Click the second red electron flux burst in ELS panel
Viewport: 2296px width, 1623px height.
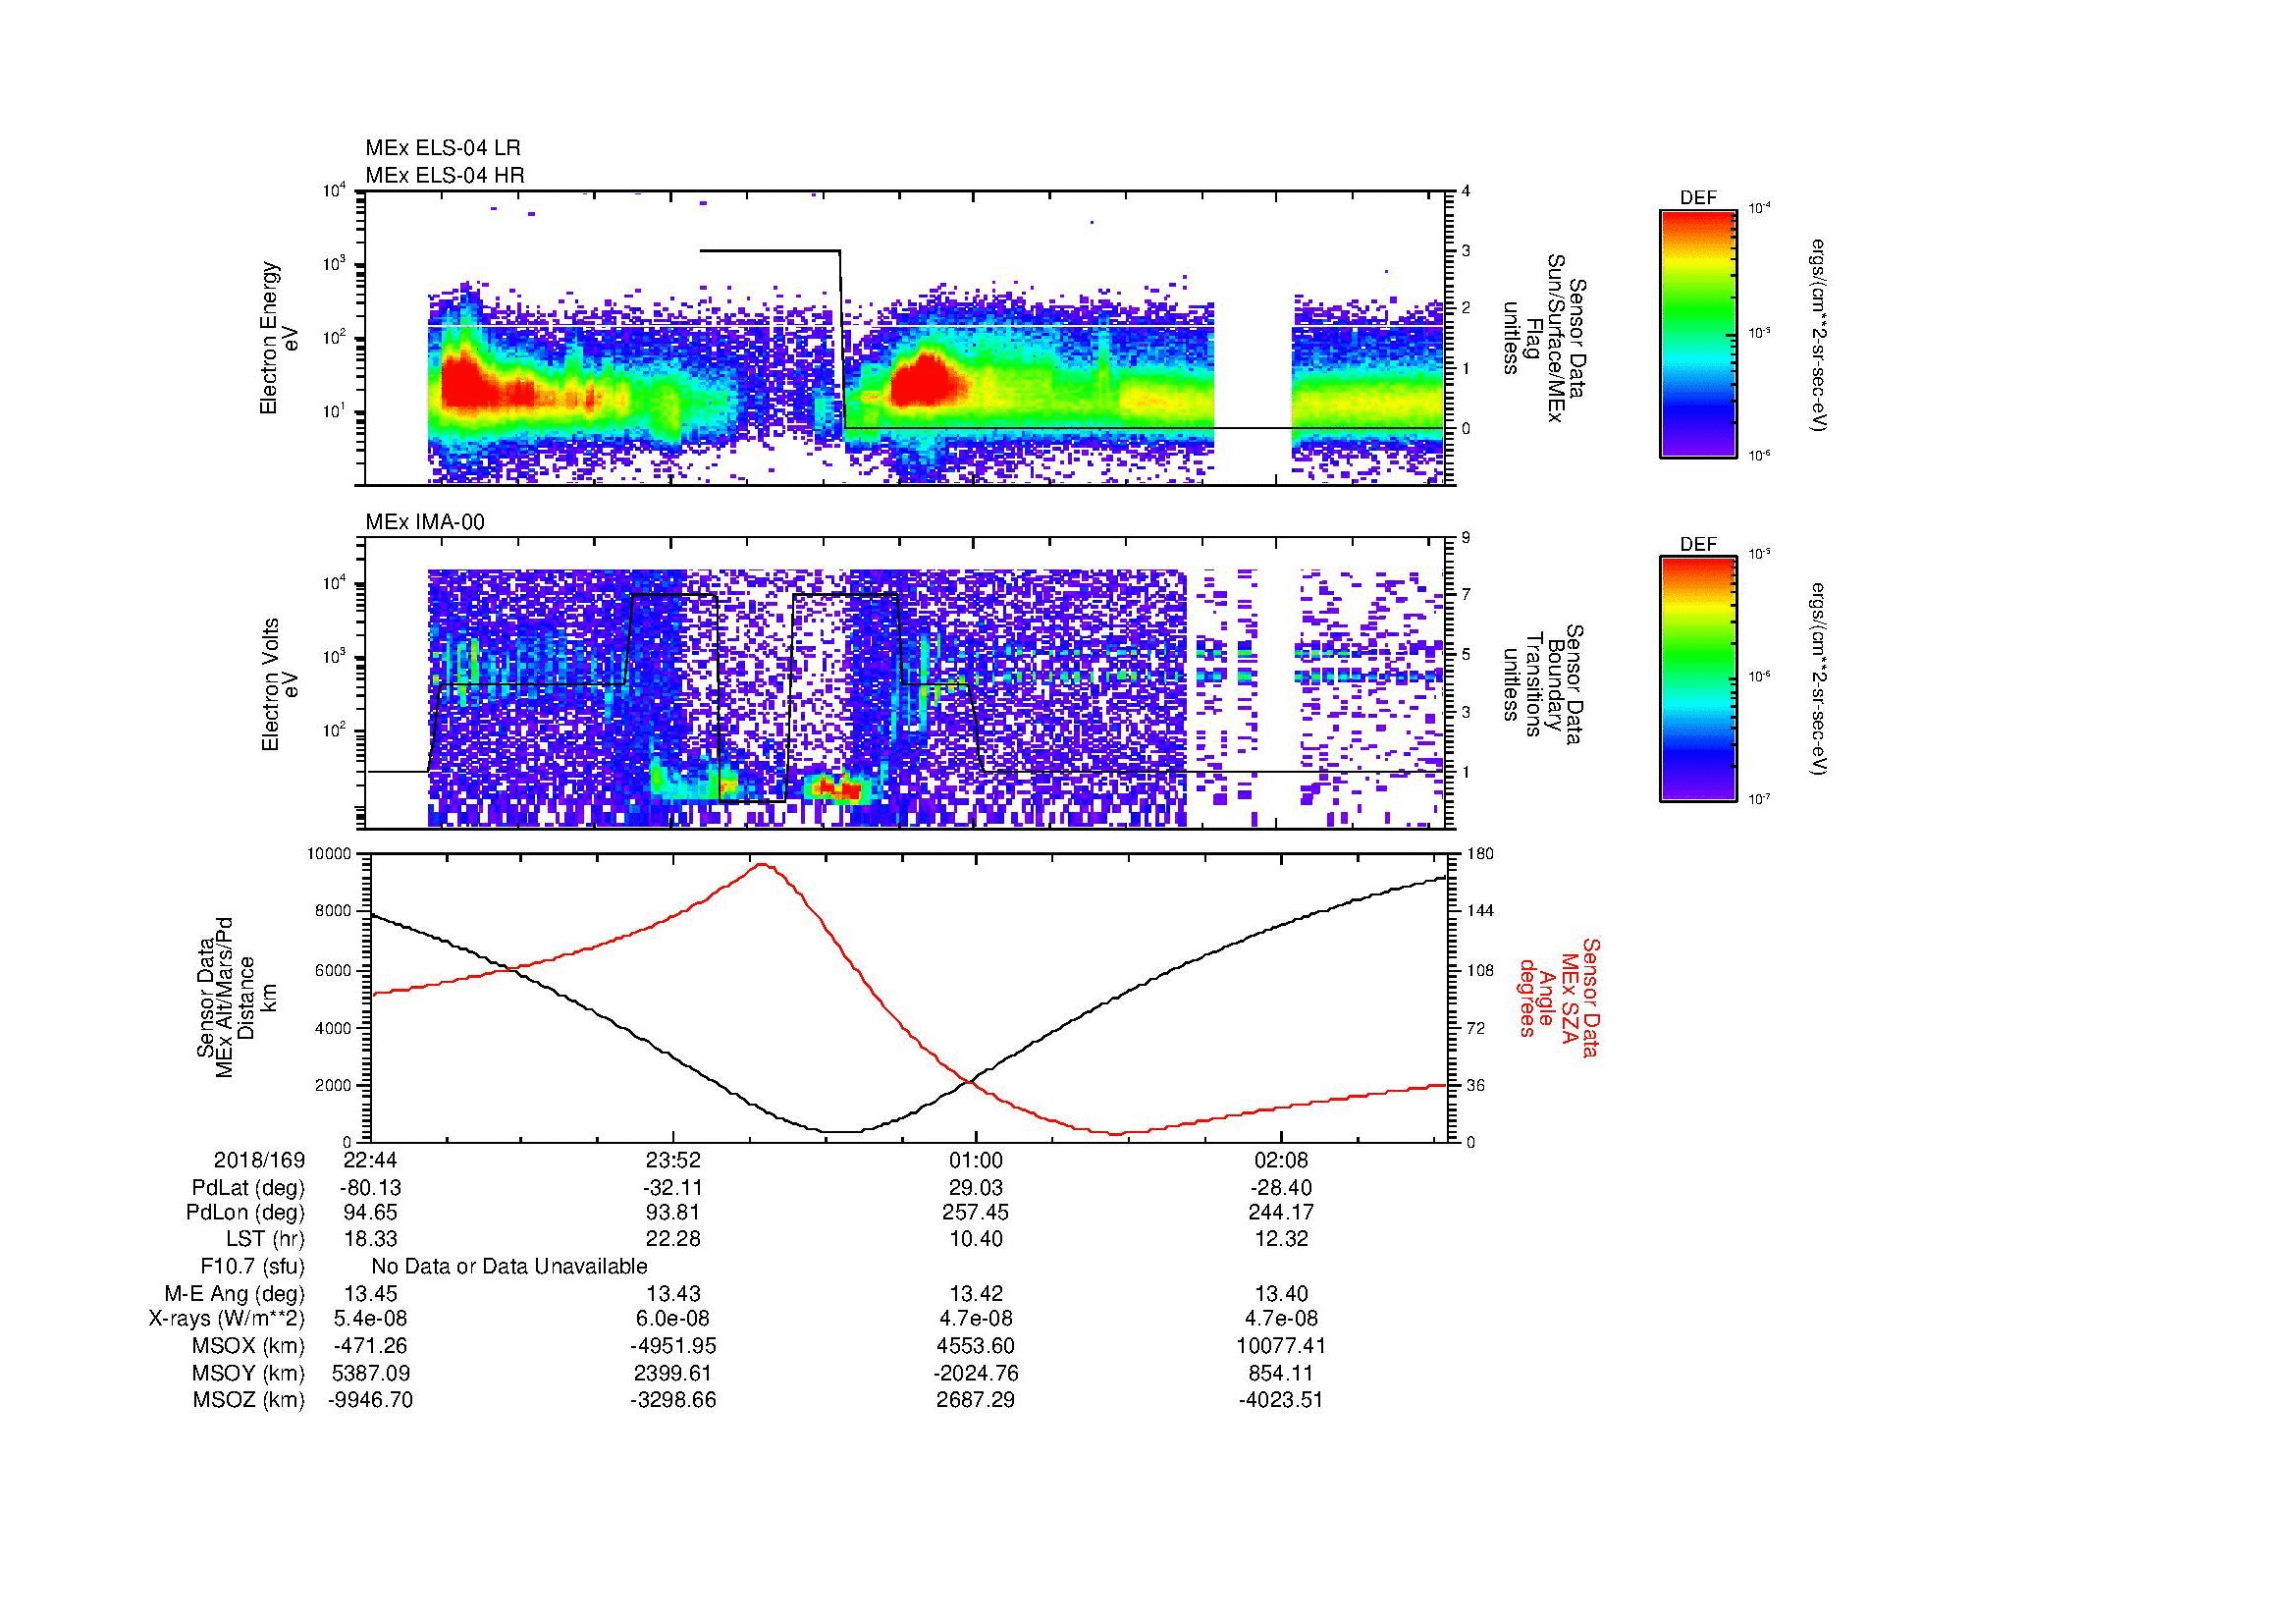[x=925, y=382]
